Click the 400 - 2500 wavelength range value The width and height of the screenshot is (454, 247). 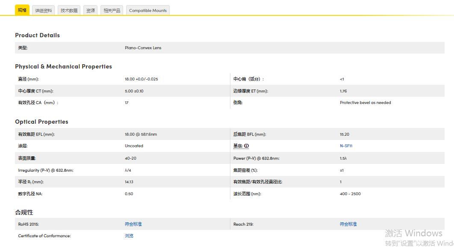[350, 194]
